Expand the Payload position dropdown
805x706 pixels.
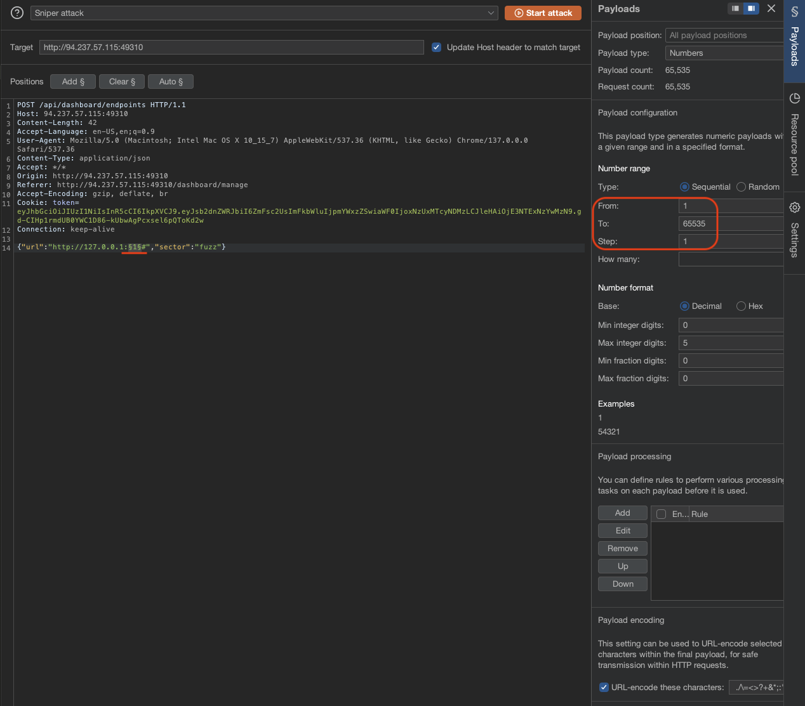click(x=724, y=36)
